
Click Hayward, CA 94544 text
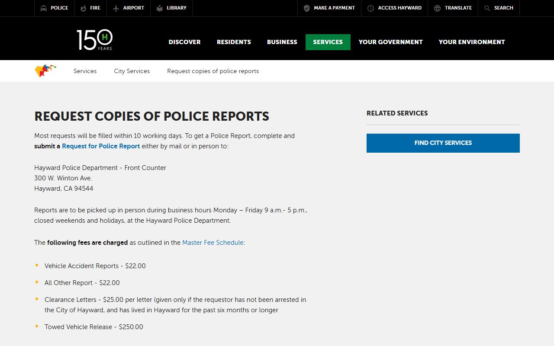pyautogui.click(x=64, y=189)
